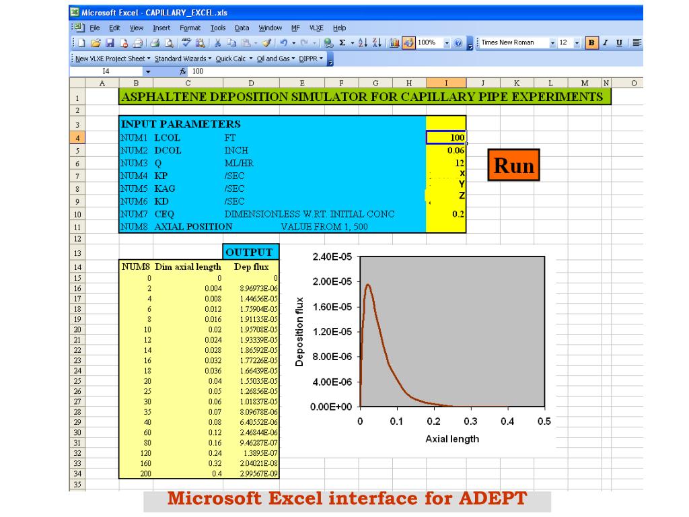
Task: Click the Open file folder icon
Action: tap(96, 42)
